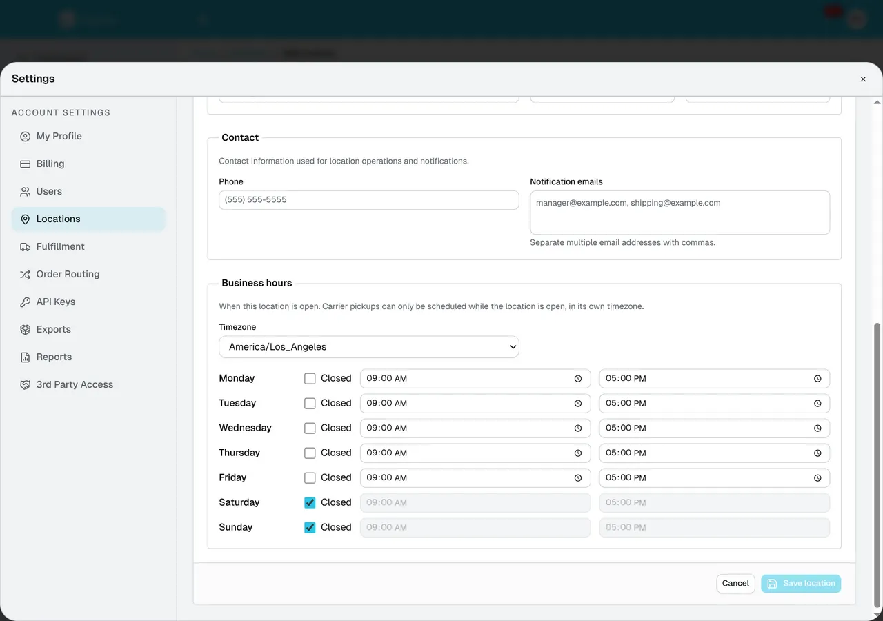The width and height of the screenshot is (883, 621).
Task: Click the Thursday 05:00 PM closing time field
Action: pyautogui.click(x=715, y=453)
